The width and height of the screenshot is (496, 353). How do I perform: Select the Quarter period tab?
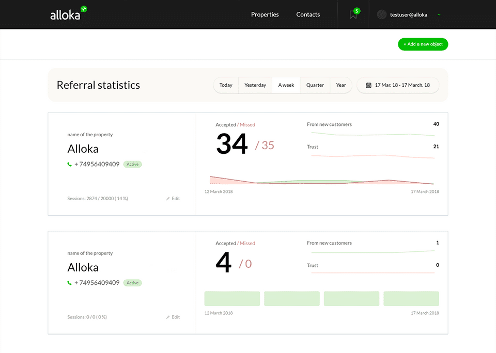point(315,85)
